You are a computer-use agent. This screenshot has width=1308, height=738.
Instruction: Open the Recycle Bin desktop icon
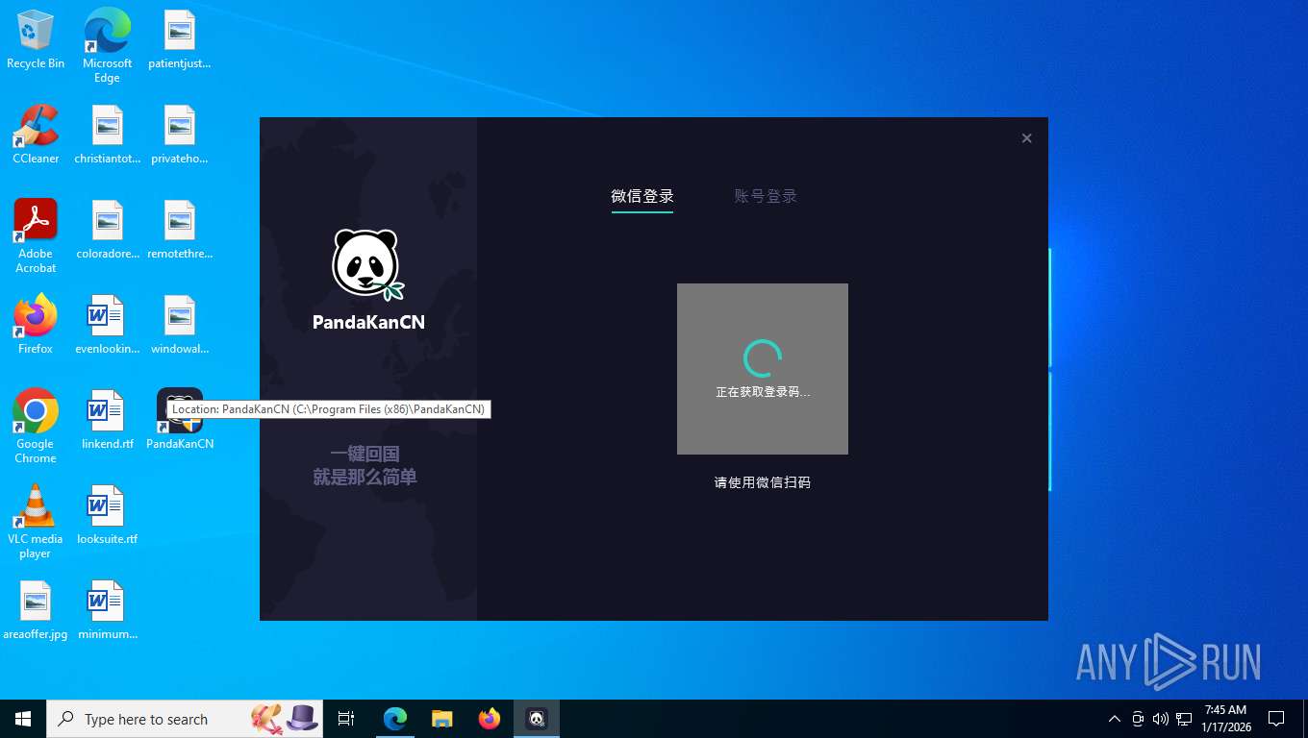[36, 40]
